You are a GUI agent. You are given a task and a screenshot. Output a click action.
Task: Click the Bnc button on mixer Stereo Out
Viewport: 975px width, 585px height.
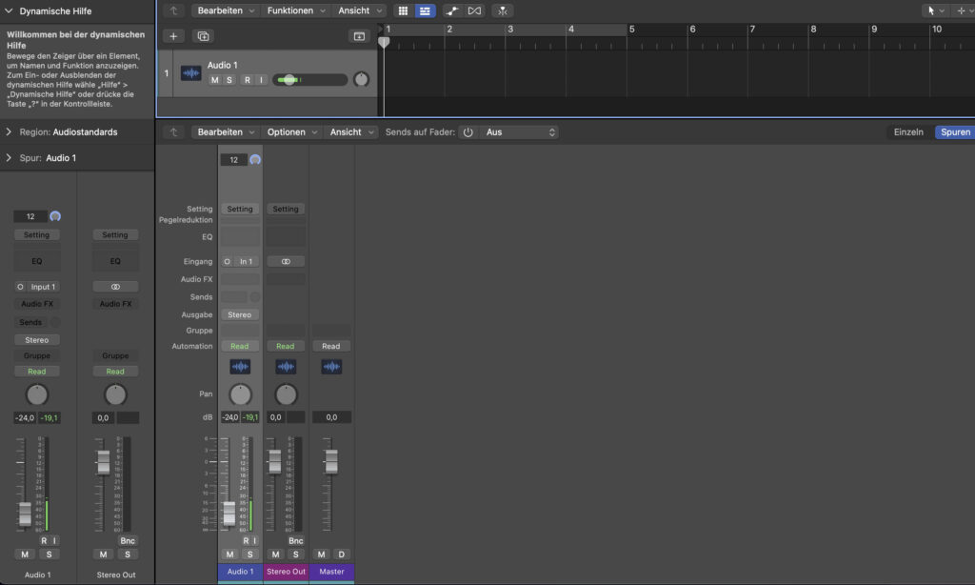296,541
